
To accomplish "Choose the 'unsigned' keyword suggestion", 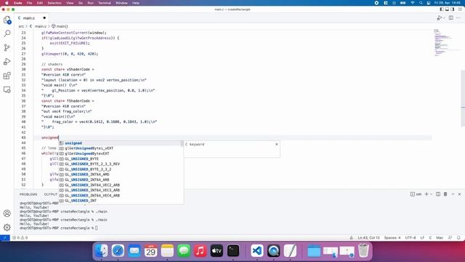I will coord(121,143).
